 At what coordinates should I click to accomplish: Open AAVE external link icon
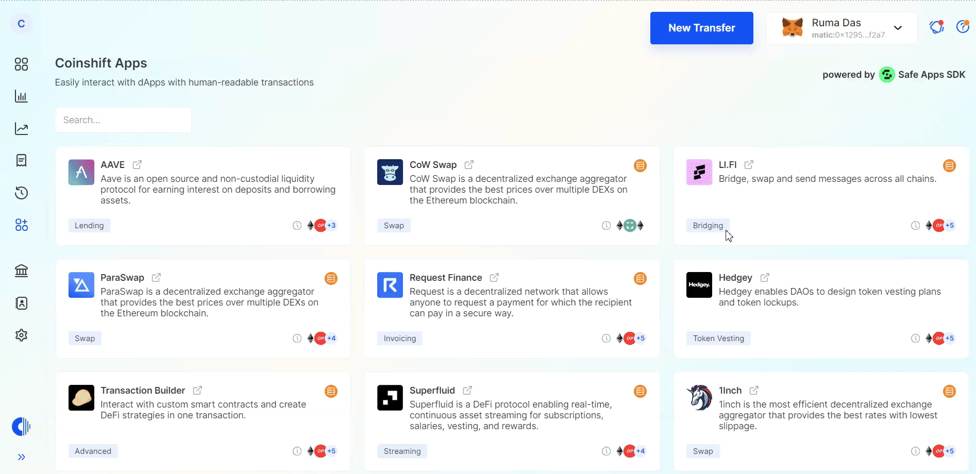click(137, 165)
